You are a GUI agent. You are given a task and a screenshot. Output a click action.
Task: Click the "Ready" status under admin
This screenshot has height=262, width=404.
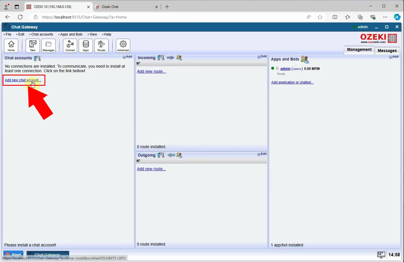(281, 74)
